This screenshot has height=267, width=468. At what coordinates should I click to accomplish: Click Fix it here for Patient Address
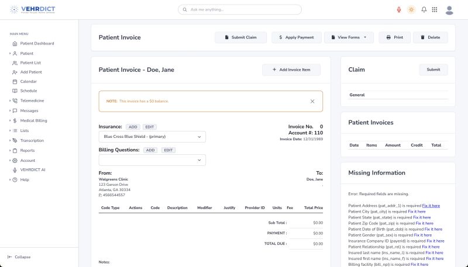tap(431, 206)
